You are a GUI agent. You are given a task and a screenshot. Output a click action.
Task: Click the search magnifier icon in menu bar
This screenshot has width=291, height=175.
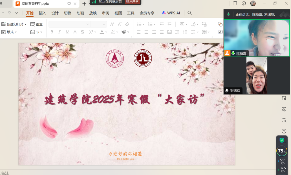[x=190, y=13]
